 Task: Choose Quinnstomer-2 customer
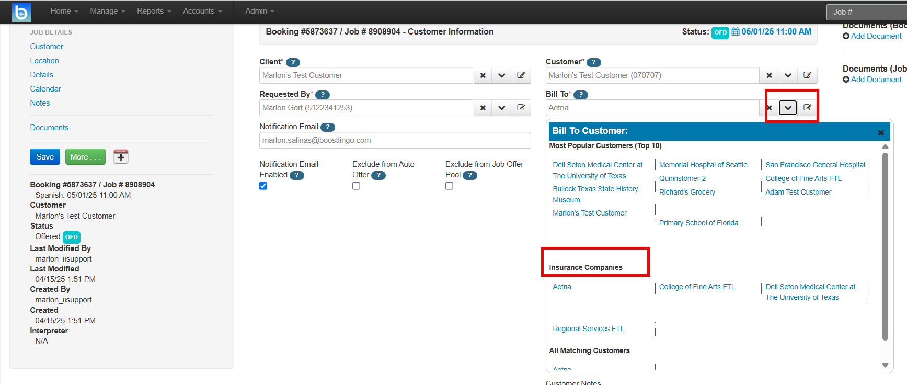tap(682, 178)
